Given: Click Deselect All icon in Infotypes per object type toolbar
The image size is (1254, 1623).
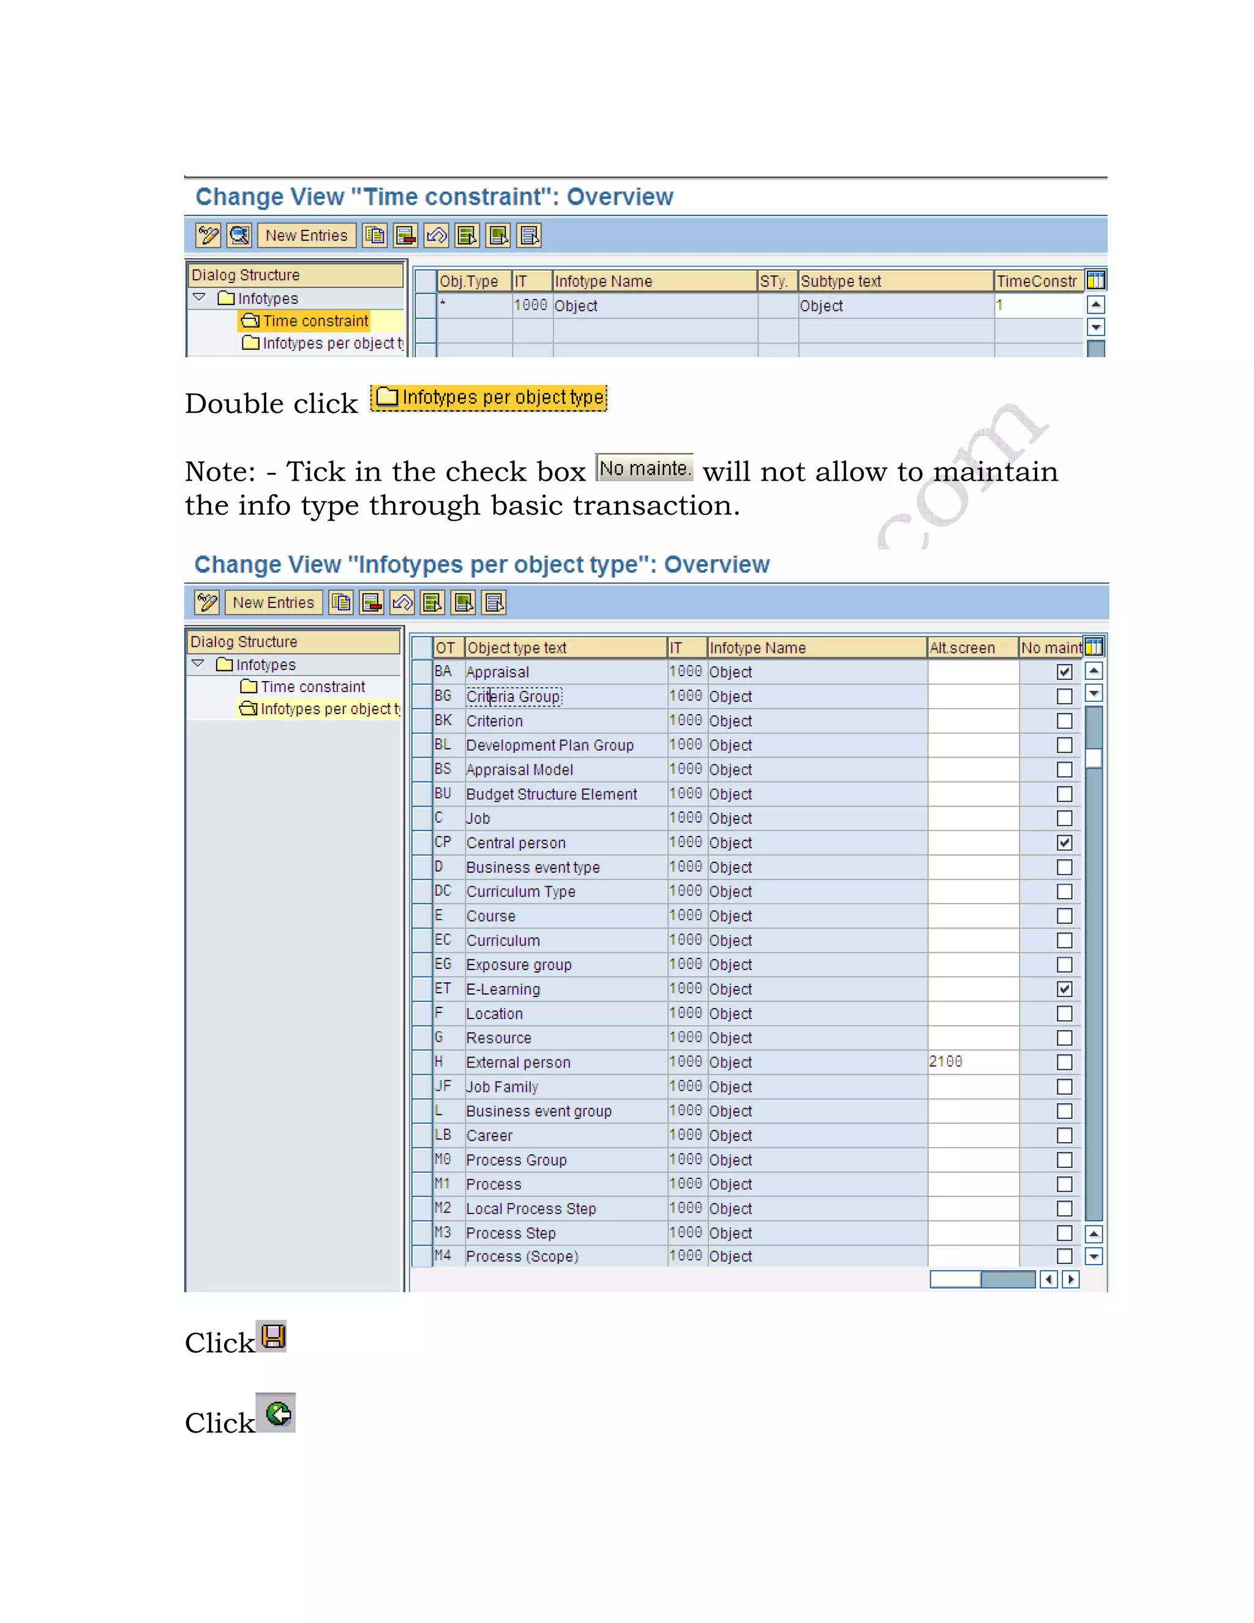Looking at the screenshot, I should coord(495,602).
